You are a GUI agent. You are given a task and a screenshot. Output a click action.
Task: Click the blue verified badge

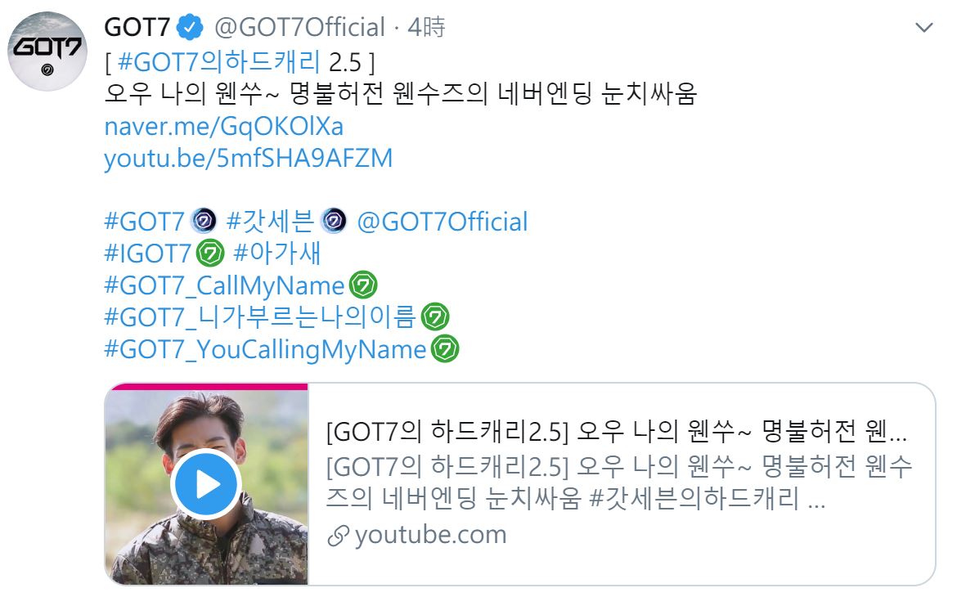[x=191, y=28]
